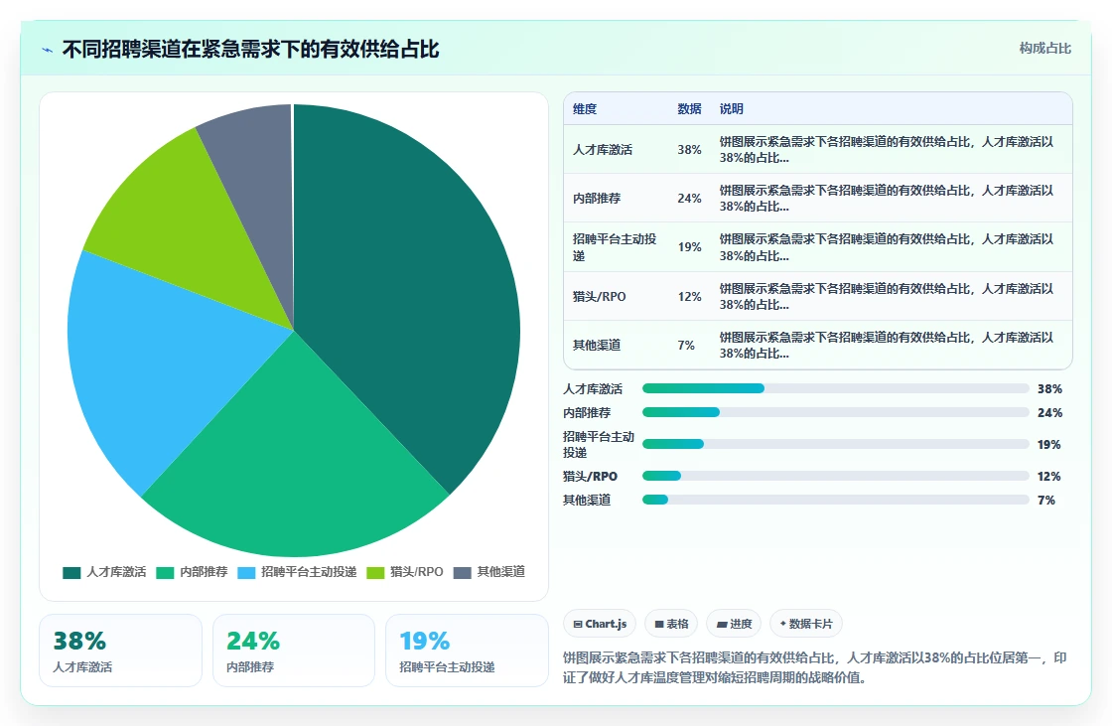Toggle 内部推荐 legend swatch

point(165,573)
